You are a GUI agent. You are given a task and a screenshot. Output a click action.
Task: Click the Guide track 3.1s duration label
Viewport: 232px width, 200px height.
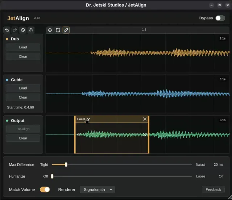point(223,79)
